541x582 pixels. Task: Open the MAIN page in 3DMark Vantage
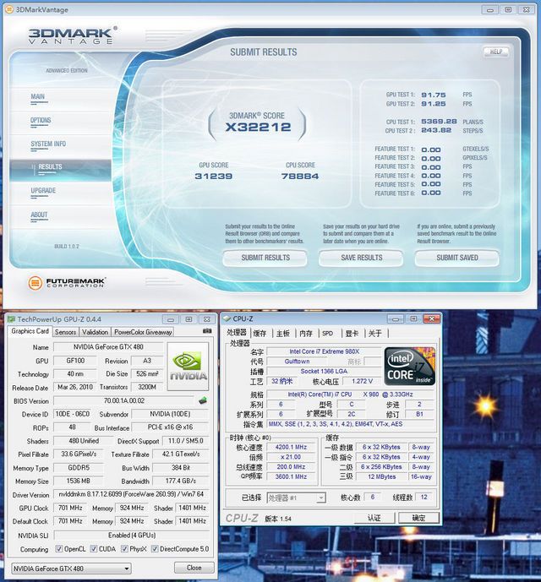click(x=37, y=96)
